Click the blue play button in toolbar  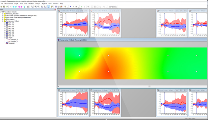[x=70, y=7]
